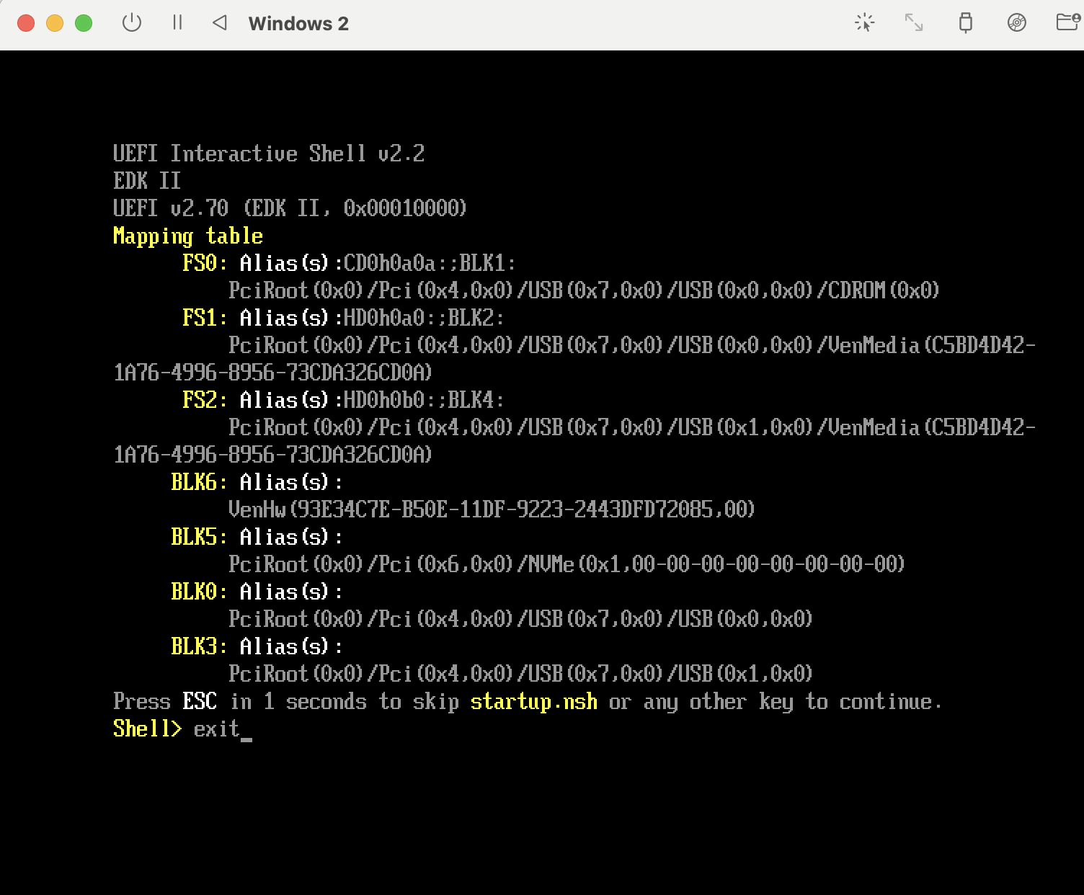Click the BLK6: mapping label
Viewport: 1084px width, 895px height.
pos(199,482)
